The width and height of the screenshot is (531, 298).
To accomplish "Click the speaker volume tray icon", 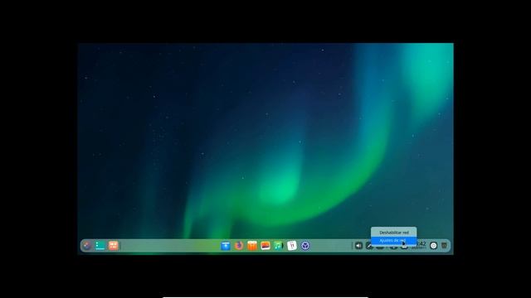I will click(358, 246).
